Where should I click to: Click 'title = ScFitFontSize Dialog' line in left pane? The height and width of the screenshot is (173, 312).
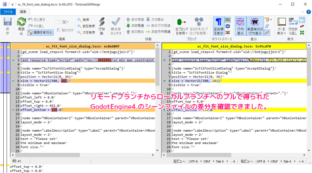pyautogui.click(x=50, y=72)
